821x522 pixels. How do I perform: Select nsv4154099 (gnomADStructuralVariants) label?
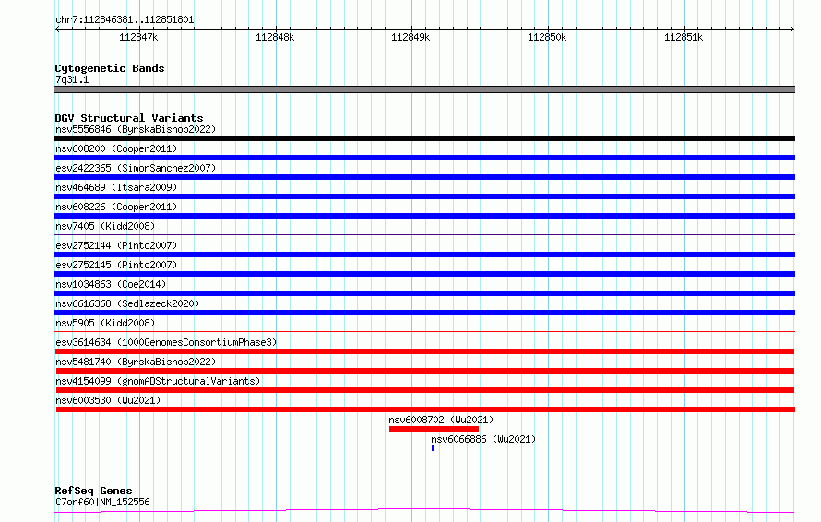point(158,381)
